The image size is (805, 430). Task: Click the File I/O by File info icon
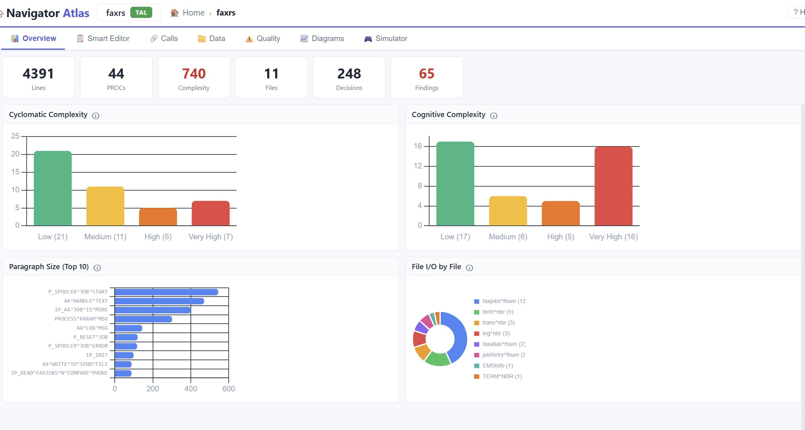tap(469, 268)
